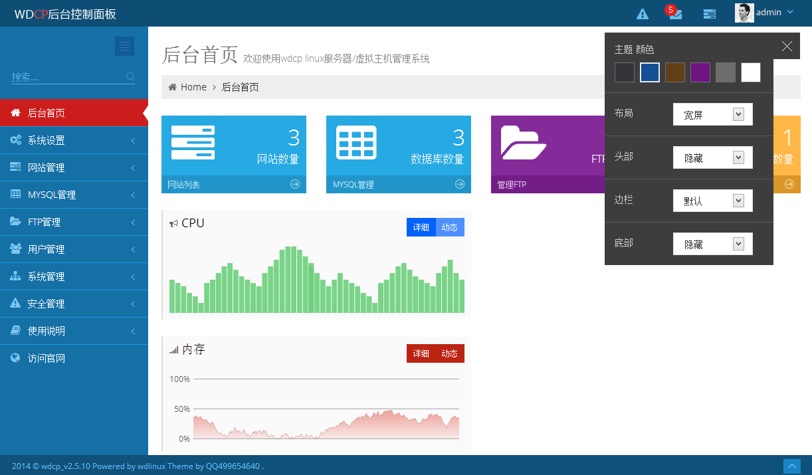
Task: Open 底部 footer dropdown showing 隐藏
Action: point(713,244)
